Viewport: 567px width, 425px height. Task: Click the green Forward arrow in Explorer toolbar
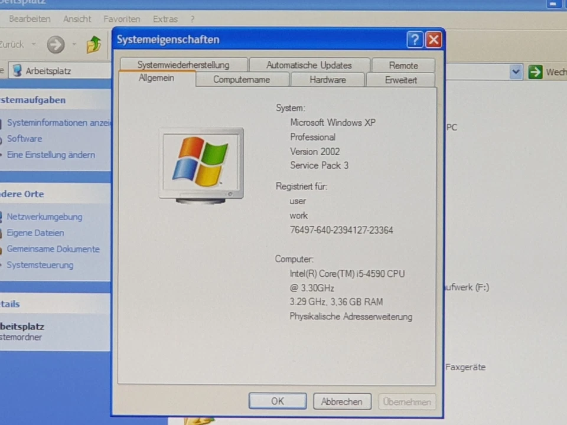point(56,45)
